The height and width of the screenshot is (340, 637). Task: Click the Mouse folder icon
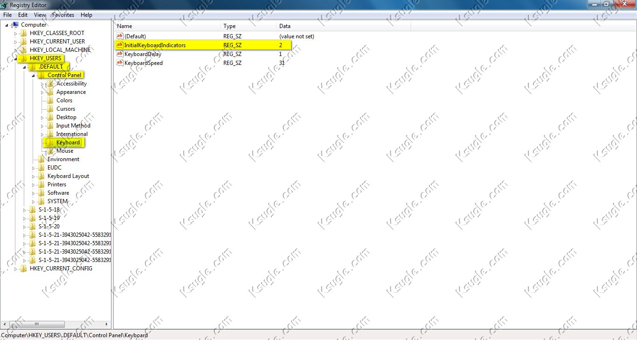pos(50,151)
